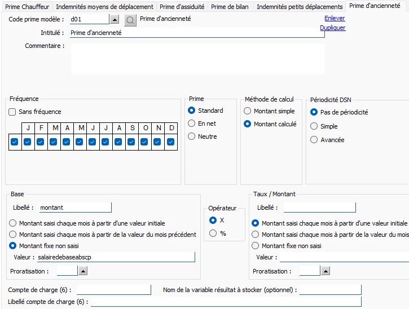This screenshot has width=409, height=309.
Task: Uncheck the December (D) month checkbox
Action: (x=171, y=142)
